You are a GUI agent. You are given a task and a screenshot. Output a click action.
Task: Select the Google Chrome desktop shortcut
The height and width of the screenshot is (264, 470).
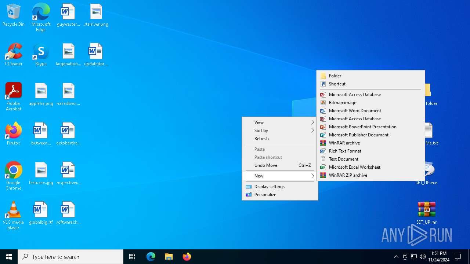(14, 176)
